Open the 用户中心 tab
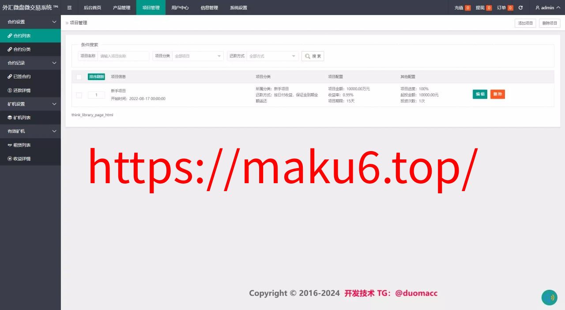The height and width of the screenshot is (310, 565). (180, 7)
